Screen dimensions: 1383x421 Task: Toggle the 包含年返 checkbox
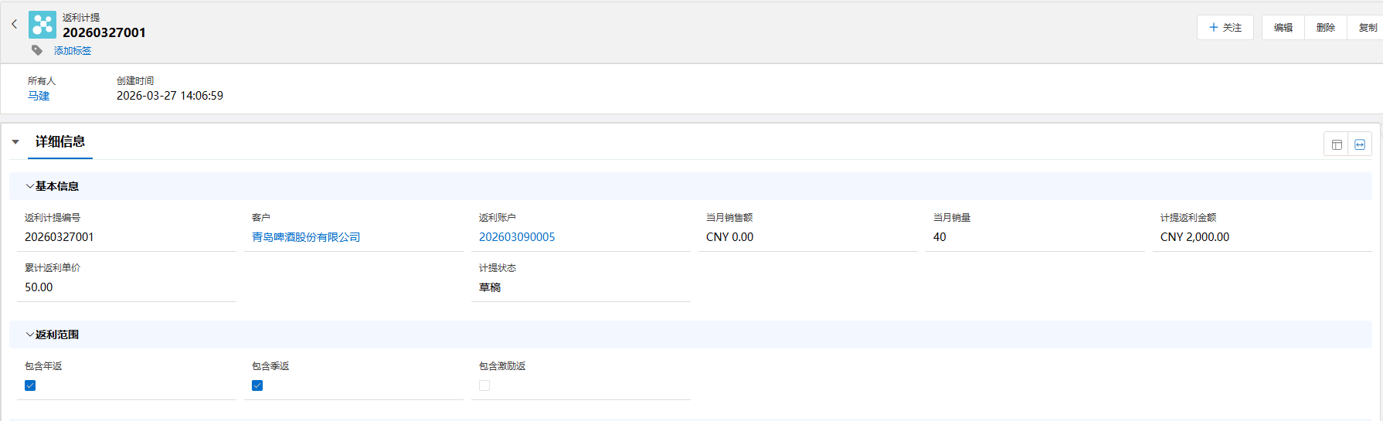30,385
